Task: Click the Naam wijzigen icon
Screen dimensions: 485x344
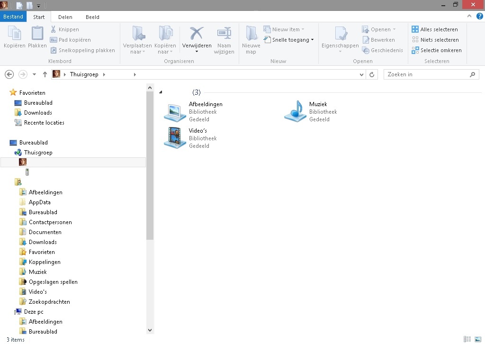Action: click(224, 34)
